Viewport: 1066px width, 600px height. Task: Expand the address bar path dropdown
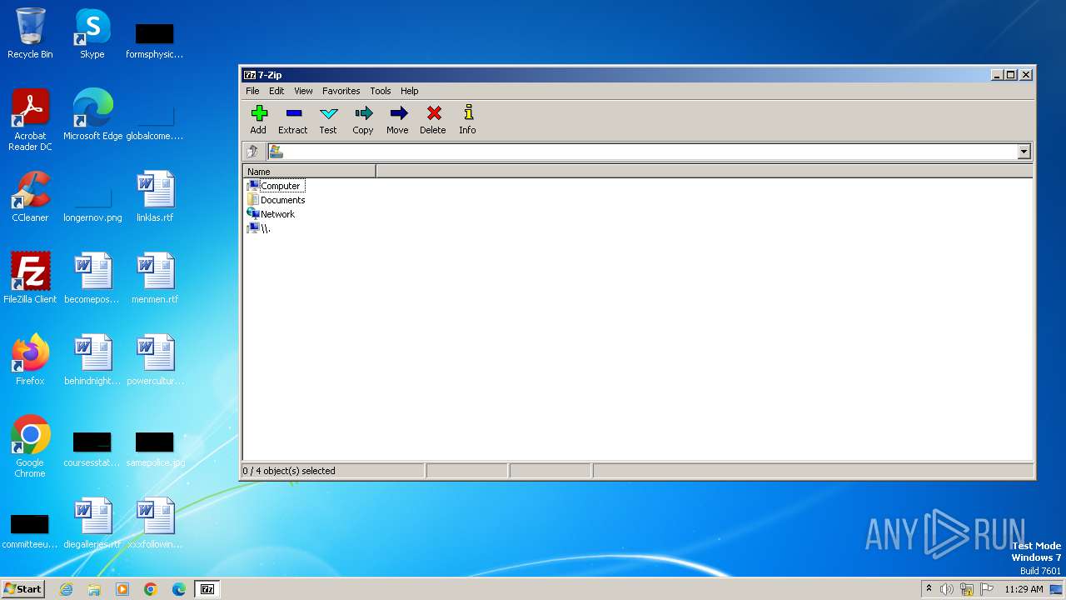click(1024, 152)
